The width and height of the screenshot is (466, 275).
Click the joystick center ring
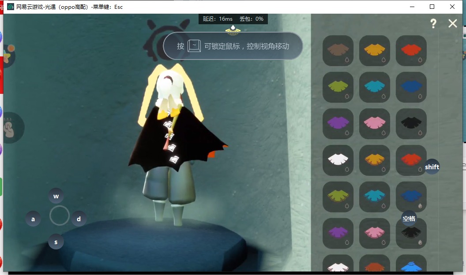[x=60, y=216]
